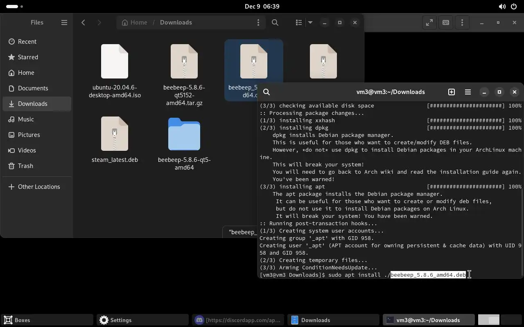Click the Downloads path bar segment
Image resolution: width=524 pixels, height=327 pixels.
pyautogui.click(x=176, y=22)
